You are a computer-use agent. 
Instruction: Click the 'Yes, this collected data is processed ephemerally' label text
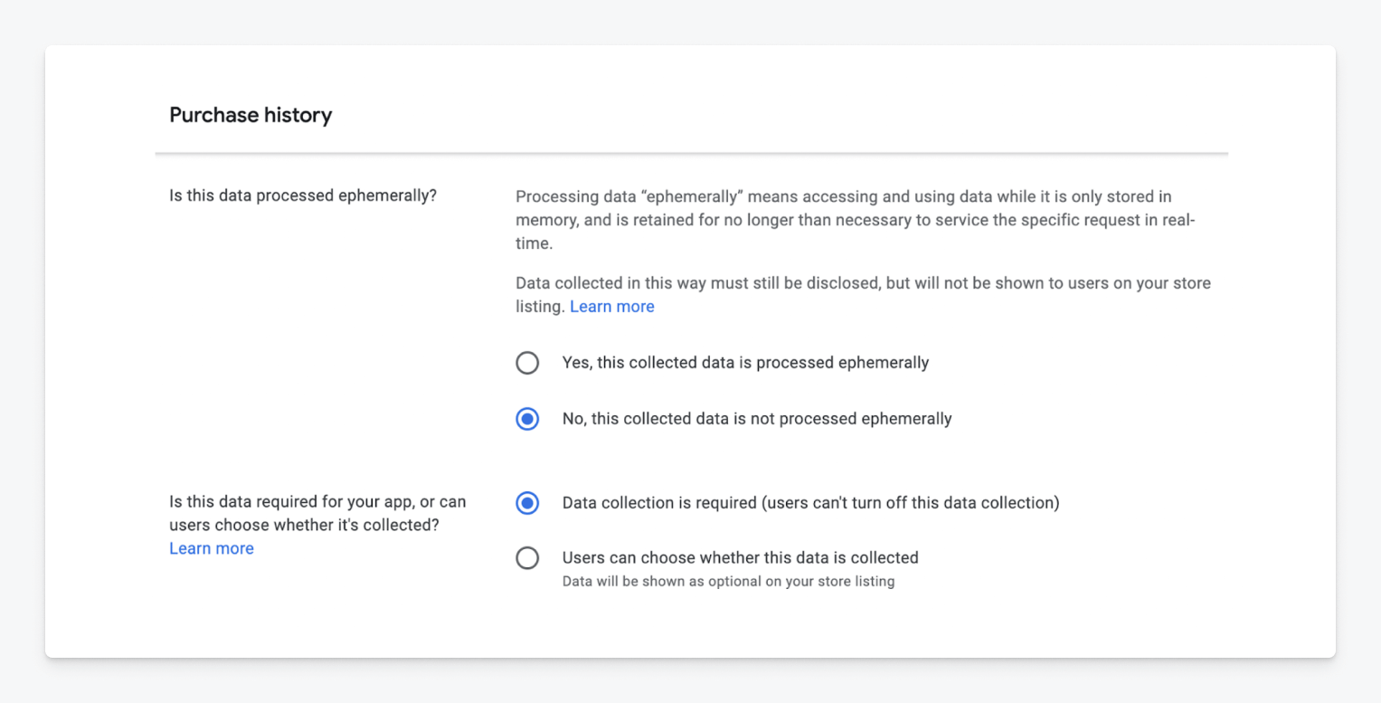pyautogui.click(x=745, y=363)
